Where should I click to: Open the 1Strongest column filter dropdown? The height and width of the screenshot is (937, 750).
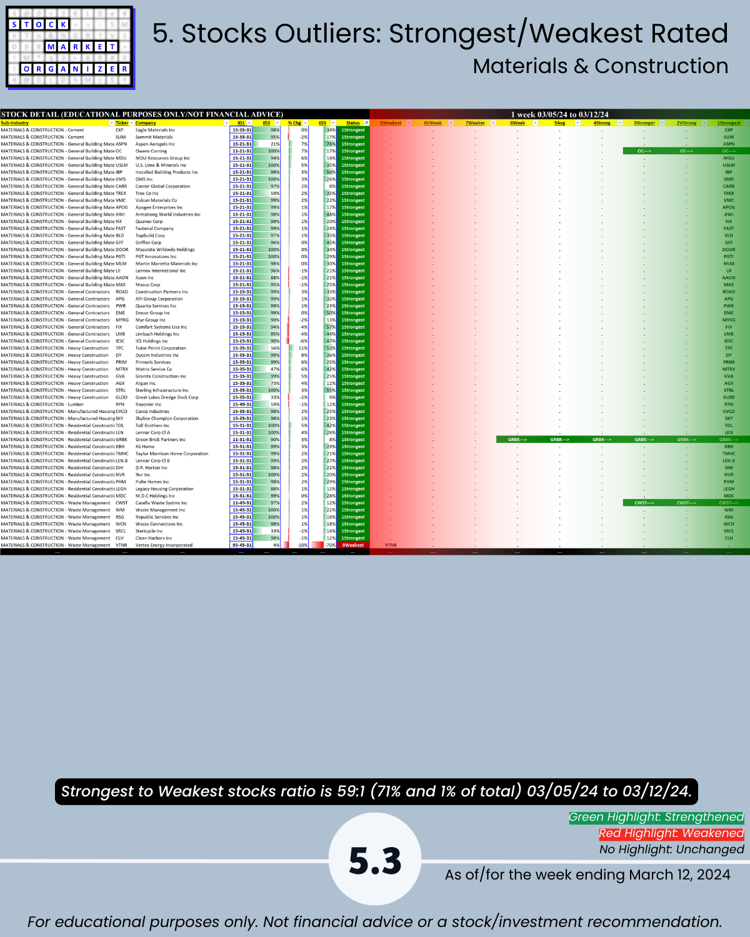pyautogui.click(x=746, y=123)
